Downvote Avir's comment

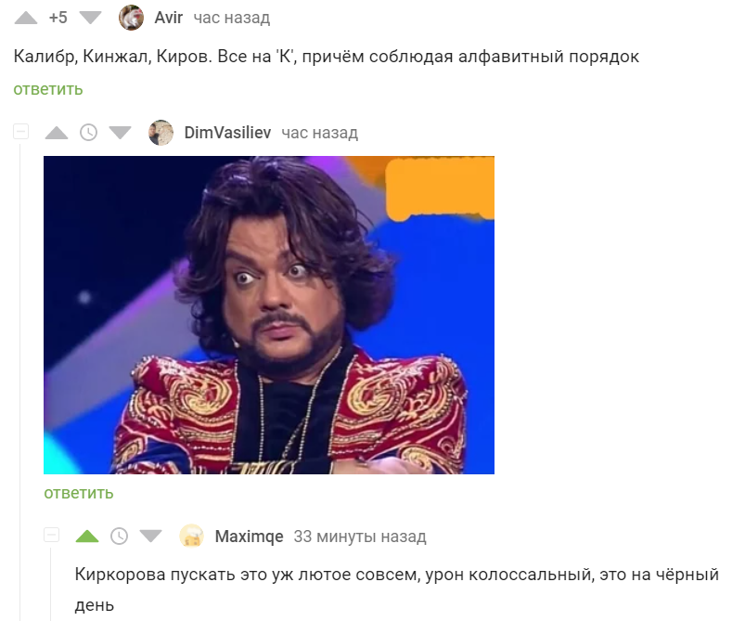(x=90, y=18)
